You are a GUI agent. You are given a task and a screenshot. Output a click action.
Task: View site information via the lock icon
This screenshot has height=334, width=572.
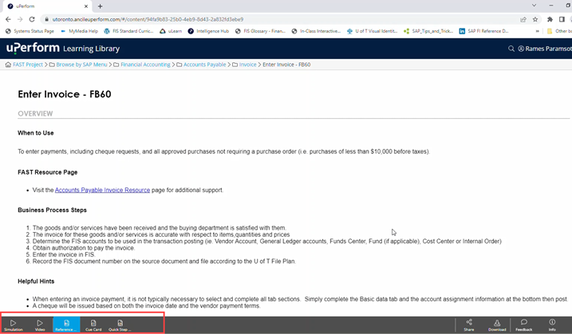point(46,19)
